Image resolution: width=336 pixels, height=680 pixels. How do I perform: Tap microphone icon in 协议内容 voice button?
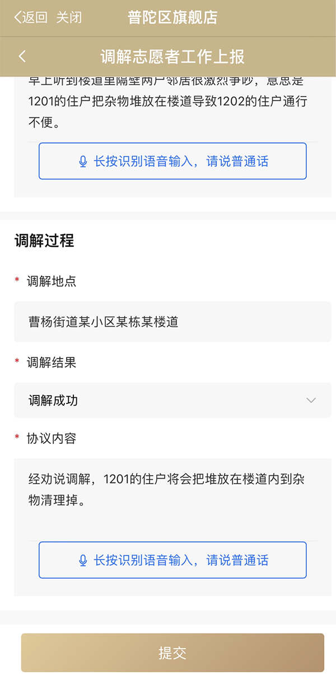(83, 560)
